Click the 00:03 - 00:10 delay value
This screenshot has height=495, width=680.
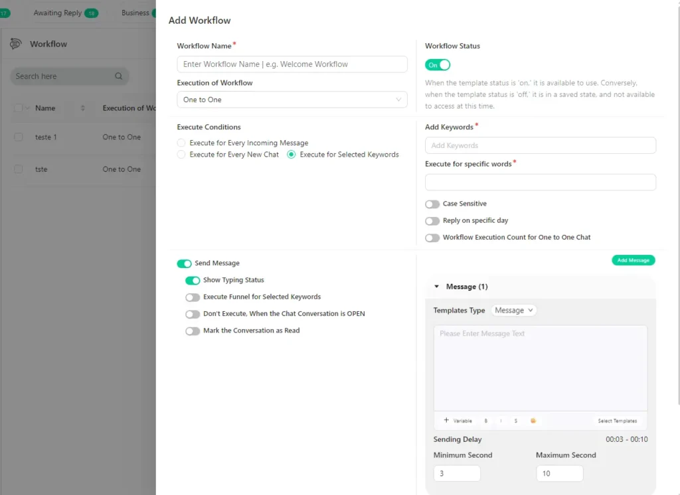click(x=627, y=439)
